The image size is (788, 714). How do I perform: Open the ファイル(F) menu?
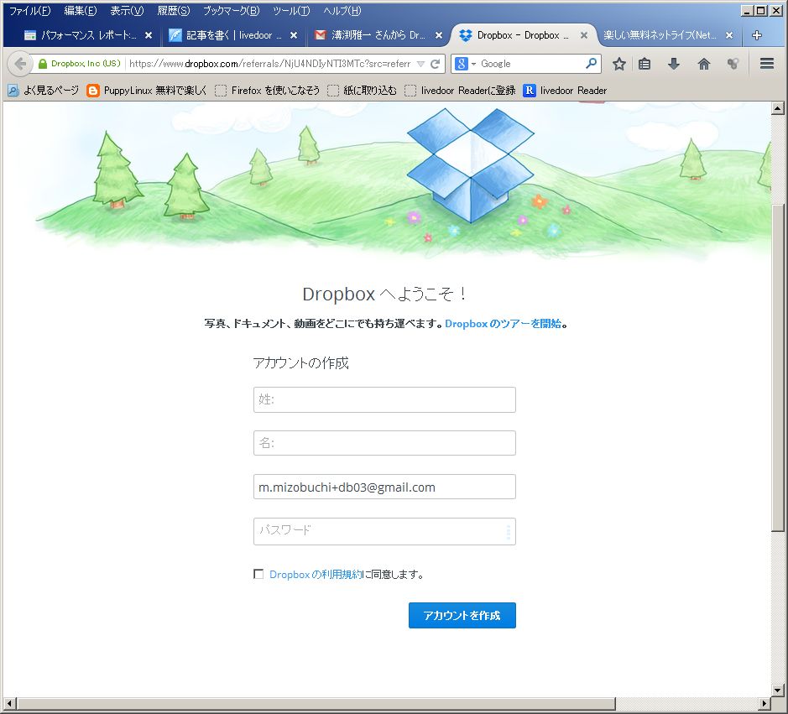(x=29, y=11)
